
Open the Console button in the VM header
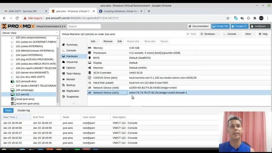[x=230, y=34]
